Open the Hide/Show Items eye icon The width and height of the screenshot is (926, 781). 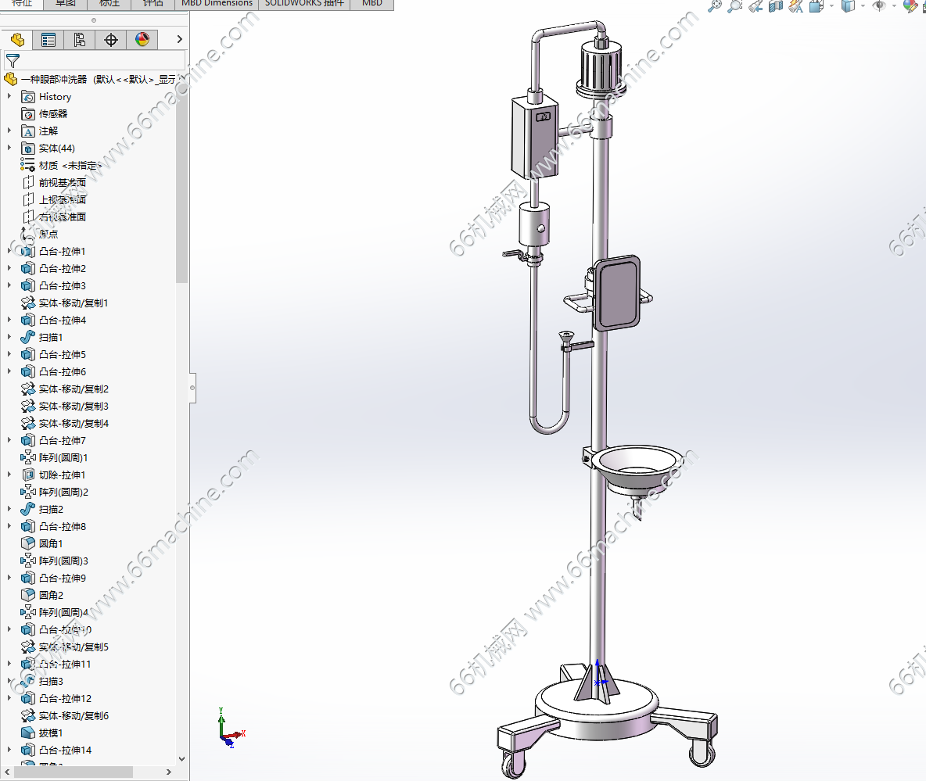coord(879,6)
